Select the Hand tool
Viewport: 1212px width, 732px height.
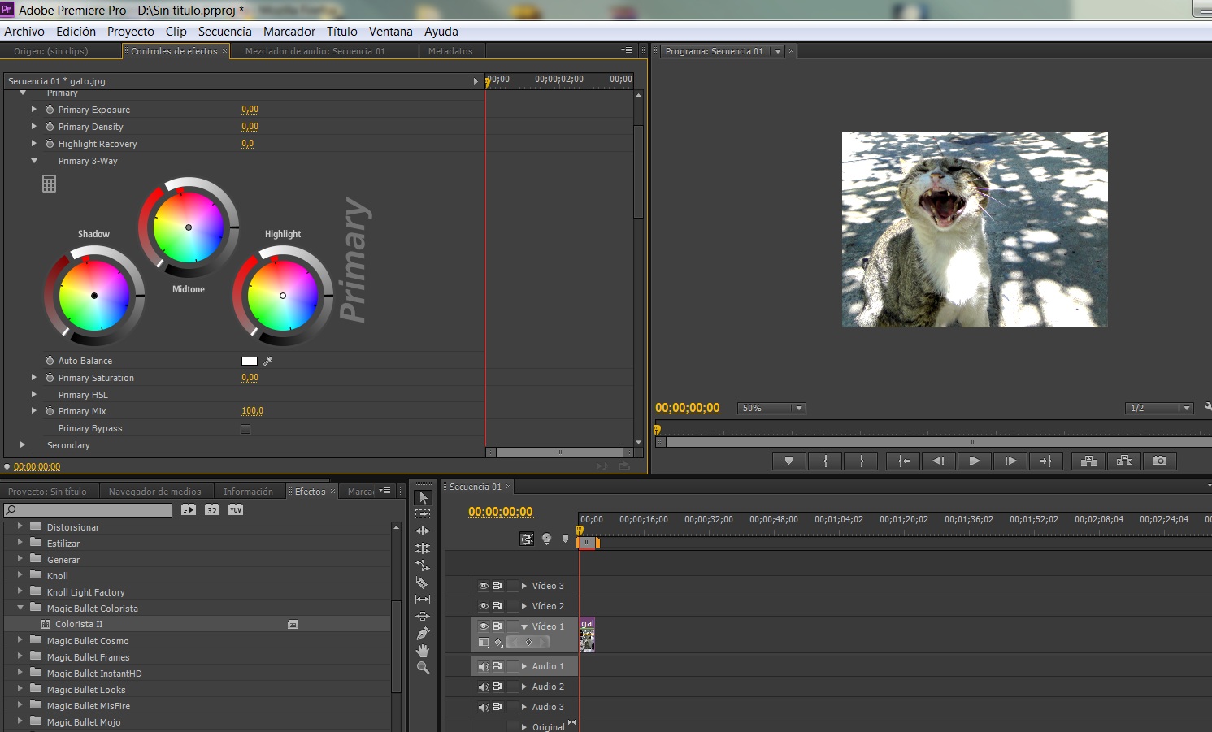[423, 651]
